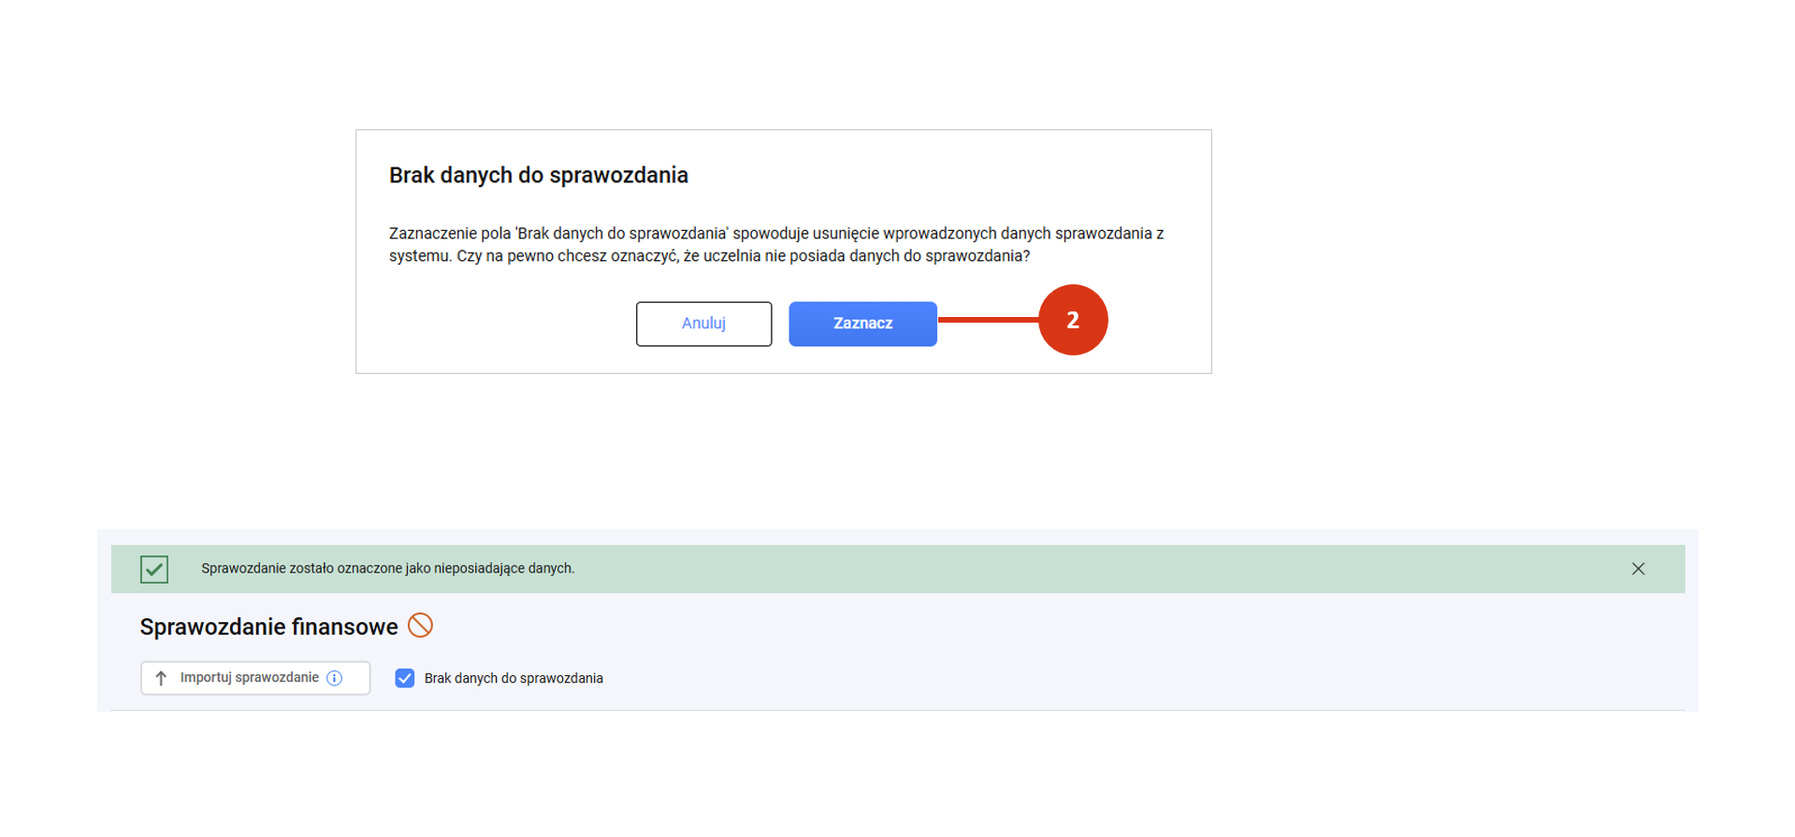
Task: Dismiss the green notification with the X
Action: (x=1638, y=569)
